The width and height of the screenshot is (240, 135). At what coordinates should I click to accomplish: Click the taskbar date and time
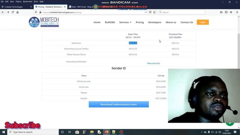coord(226,132)
